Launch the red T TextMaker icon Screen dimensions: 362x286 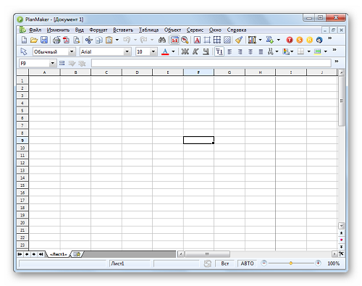(290, 40)
